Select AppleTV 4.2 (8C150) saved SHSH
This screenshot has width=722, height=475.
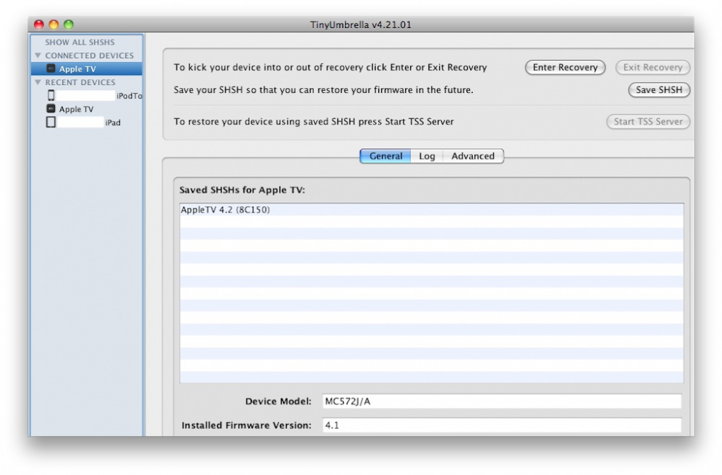pos(432,210)
